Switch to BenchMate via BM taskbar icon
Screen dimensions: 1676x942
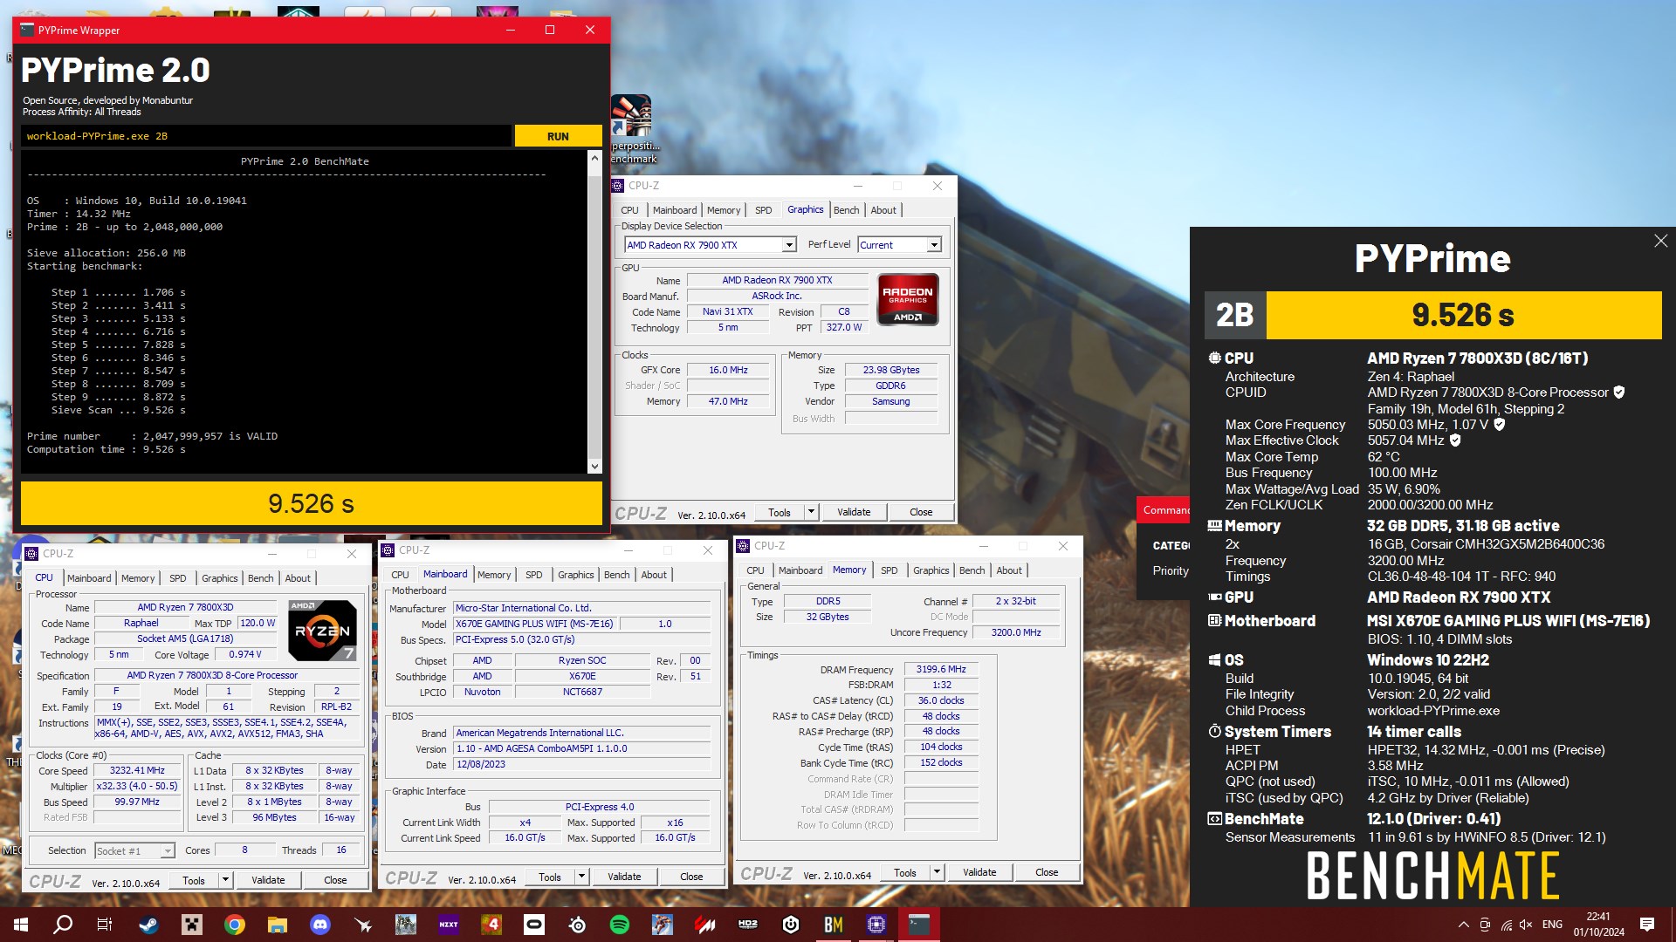point(834,925)
